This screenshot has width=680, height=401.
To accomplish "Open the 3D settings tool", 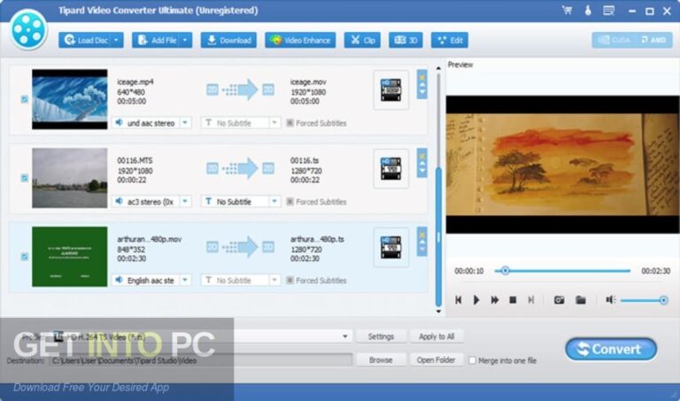I will click(x=406, y=41).
